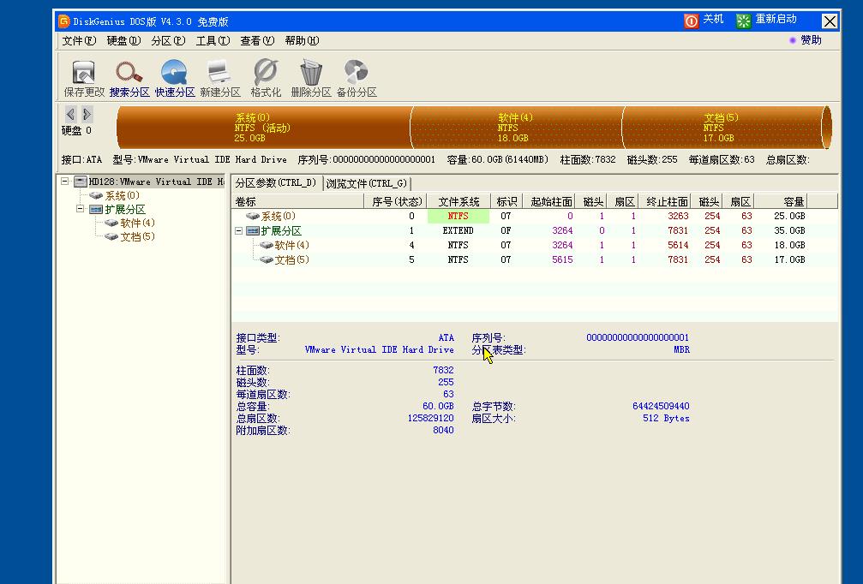Click the 64424509440 total bytes value

click(x=661, y=406)
